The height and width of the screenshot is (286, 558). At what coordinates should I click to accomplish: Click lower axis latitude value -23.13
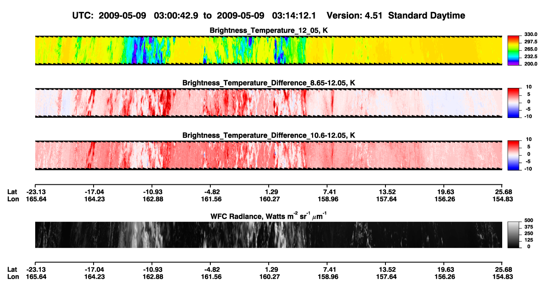[x=35, y=270]
